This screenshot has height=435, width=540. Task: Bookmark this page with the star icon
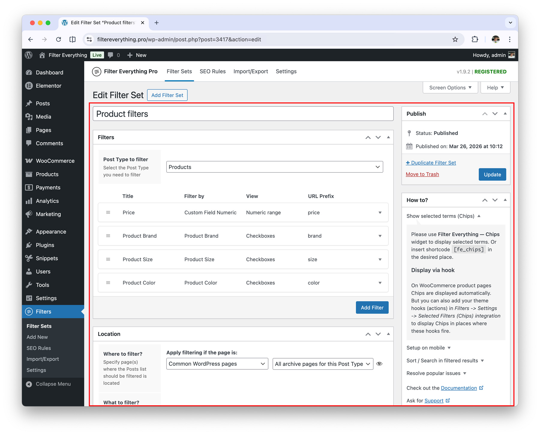[x=455, y=40]
